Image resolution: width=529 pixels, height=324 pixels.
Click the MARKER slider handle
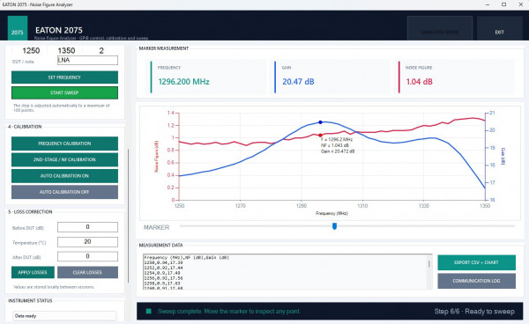click(x=334, y=226)
